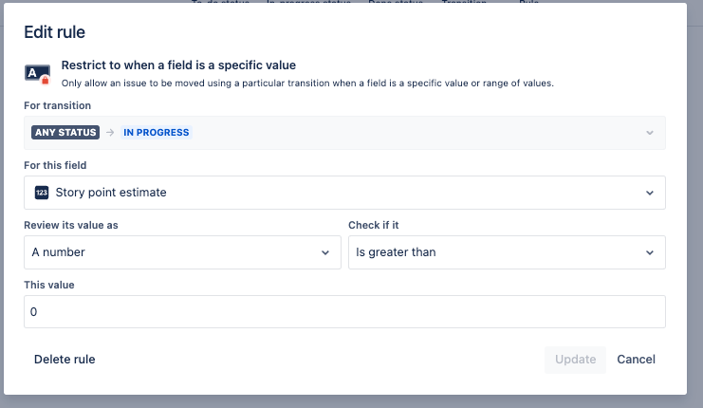
Task: Click the For this field label
Action: (55, 165)
